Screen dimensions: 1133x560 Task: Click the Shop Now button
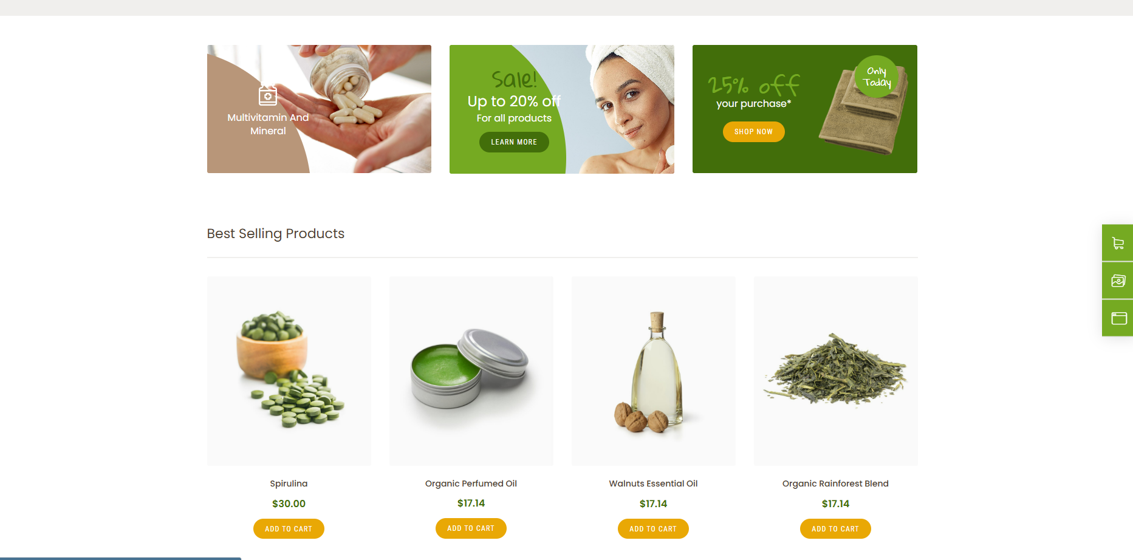[x=753, y=132]
